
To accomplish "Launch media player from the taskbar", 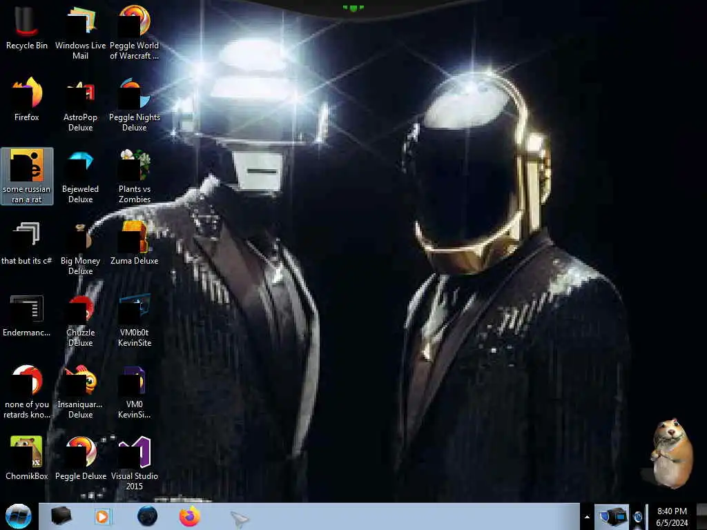I will 102,516.
